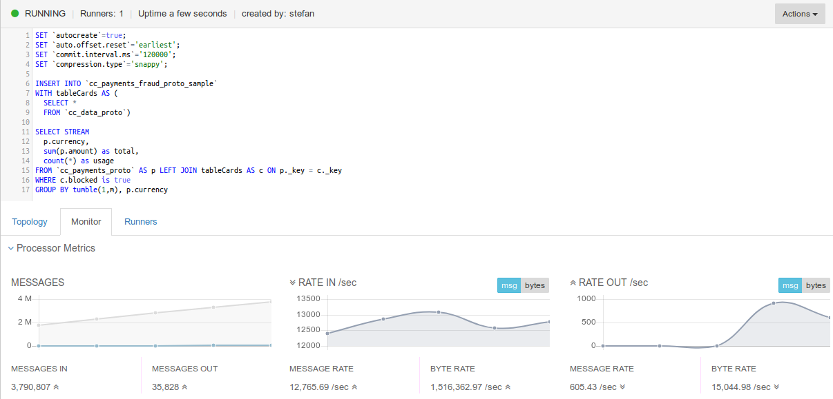This screenshot has width=833, height=399.
Task: Select the Monitor tab
Action: (86, 221)
